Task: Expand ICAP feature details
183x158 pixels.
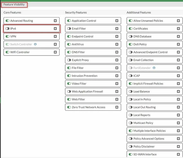Action: (x=178, y=76)
